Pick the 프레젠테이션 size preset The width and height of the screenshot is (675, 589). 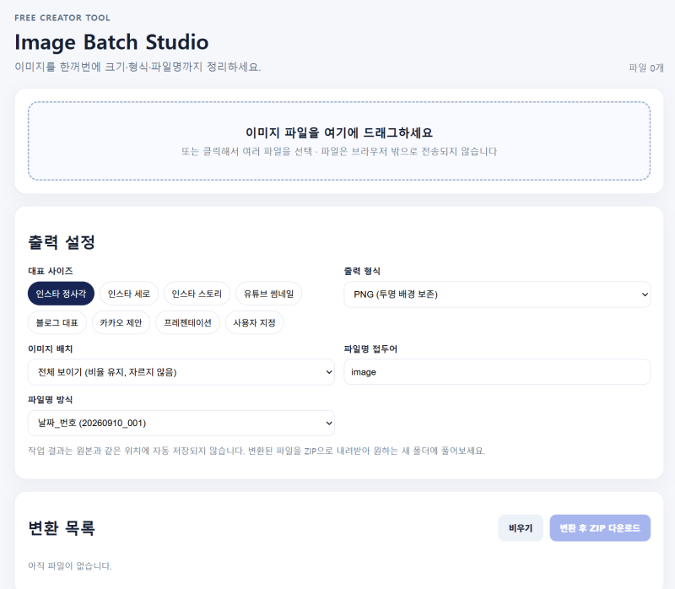pyautogui.click(x=187, y=322)
